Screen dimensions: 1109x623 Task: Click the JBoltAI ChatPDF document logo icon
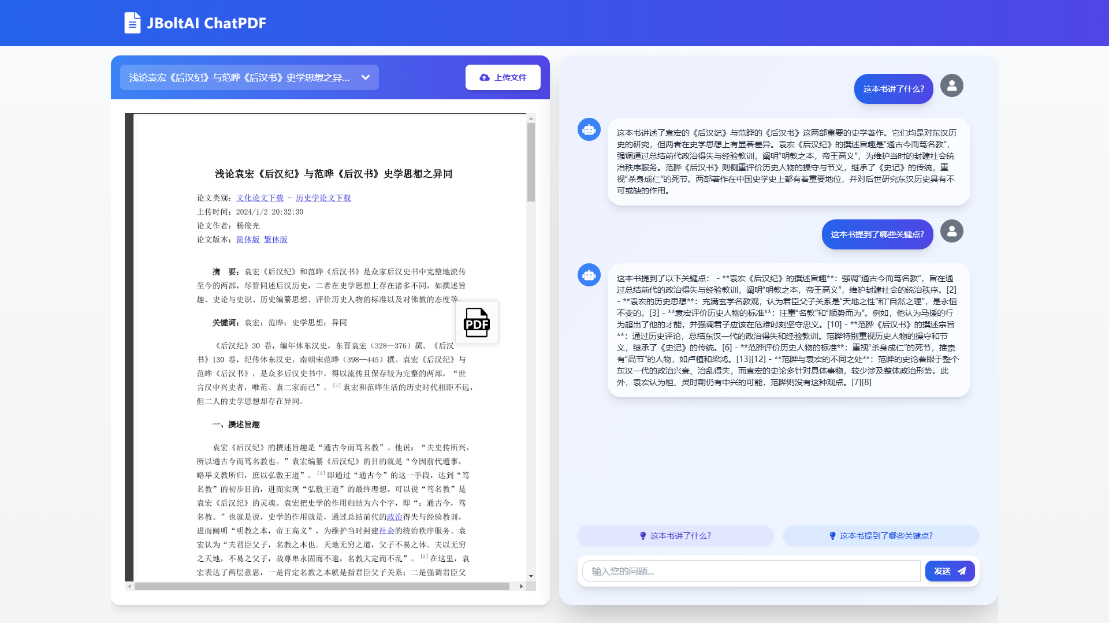tap(132, 23)
